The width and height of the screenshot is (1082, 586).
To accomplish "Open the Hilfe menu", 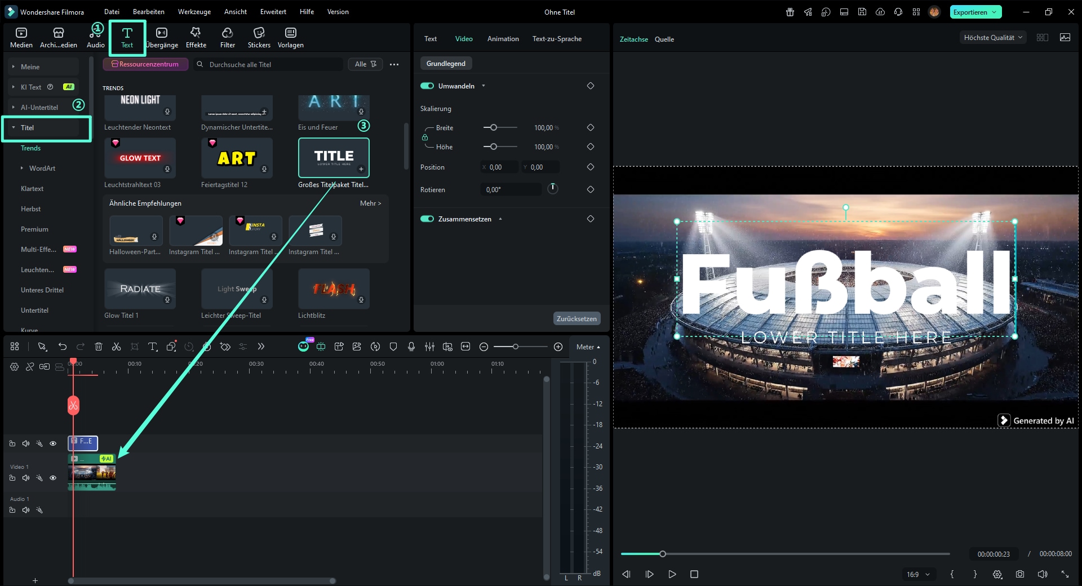I will pyautogui.click(x=307, y=12).
